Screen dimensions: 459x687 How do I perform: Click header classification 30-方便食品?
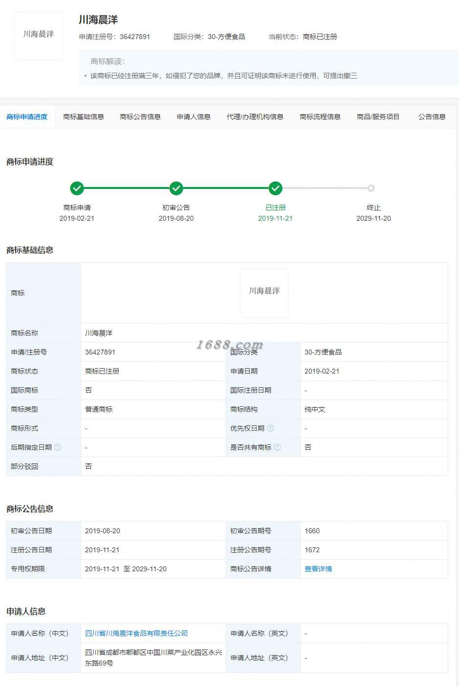point(226,37)
